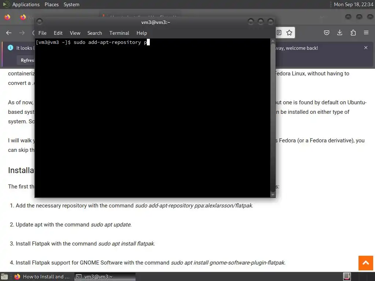Click the MATE logo icon in top panel
Image resolution: width=375 pixels, height=281 pixels.
coord(6,4)
